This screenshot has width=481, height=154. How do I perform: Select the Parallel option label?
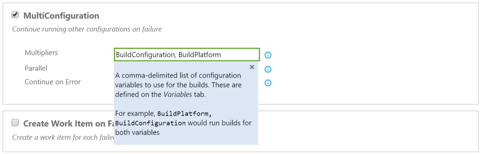click(36, 68)
